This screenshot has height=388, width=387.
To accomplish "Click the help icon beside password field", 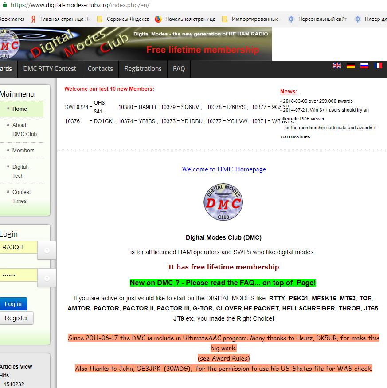I will click(47, 279).
